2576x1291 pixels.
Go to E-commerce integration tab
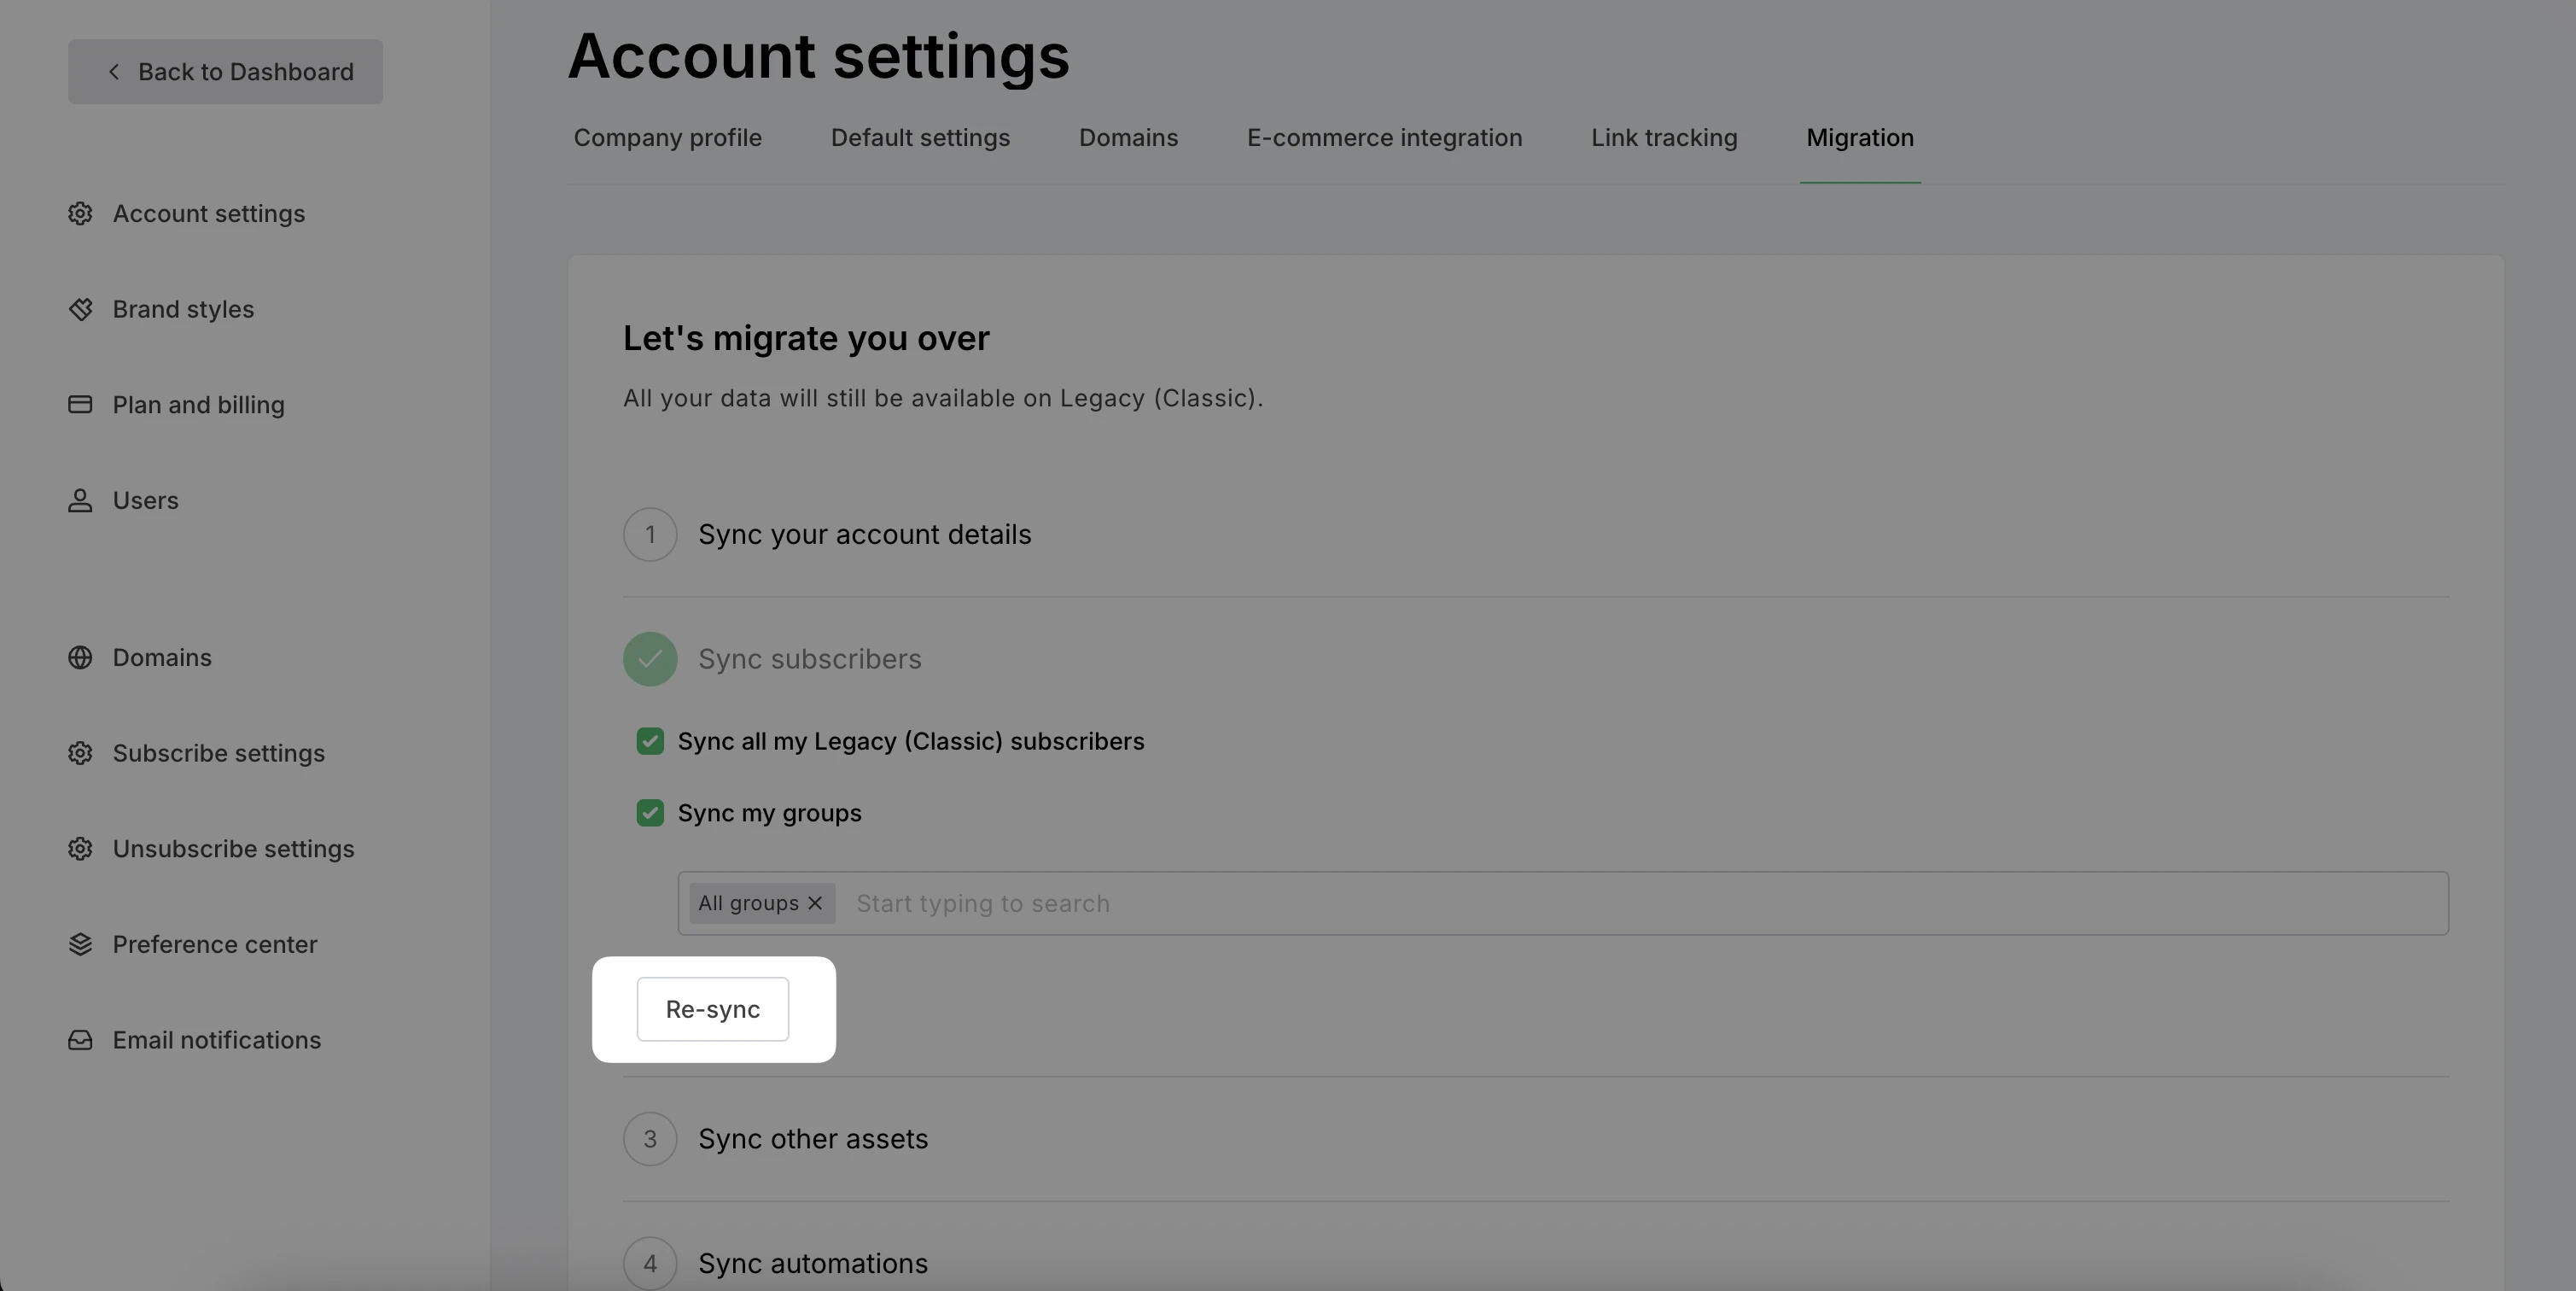click(1384, 138)
